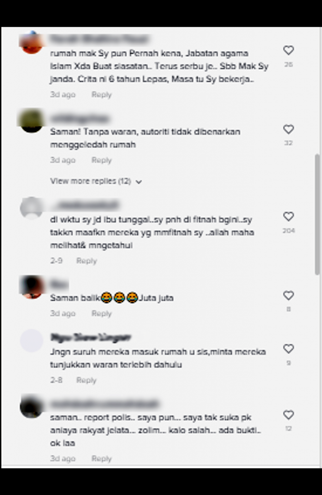Screen dimensions: 322x495
Task: Like the 'saman.. report polis' comment
Action: 289,415
